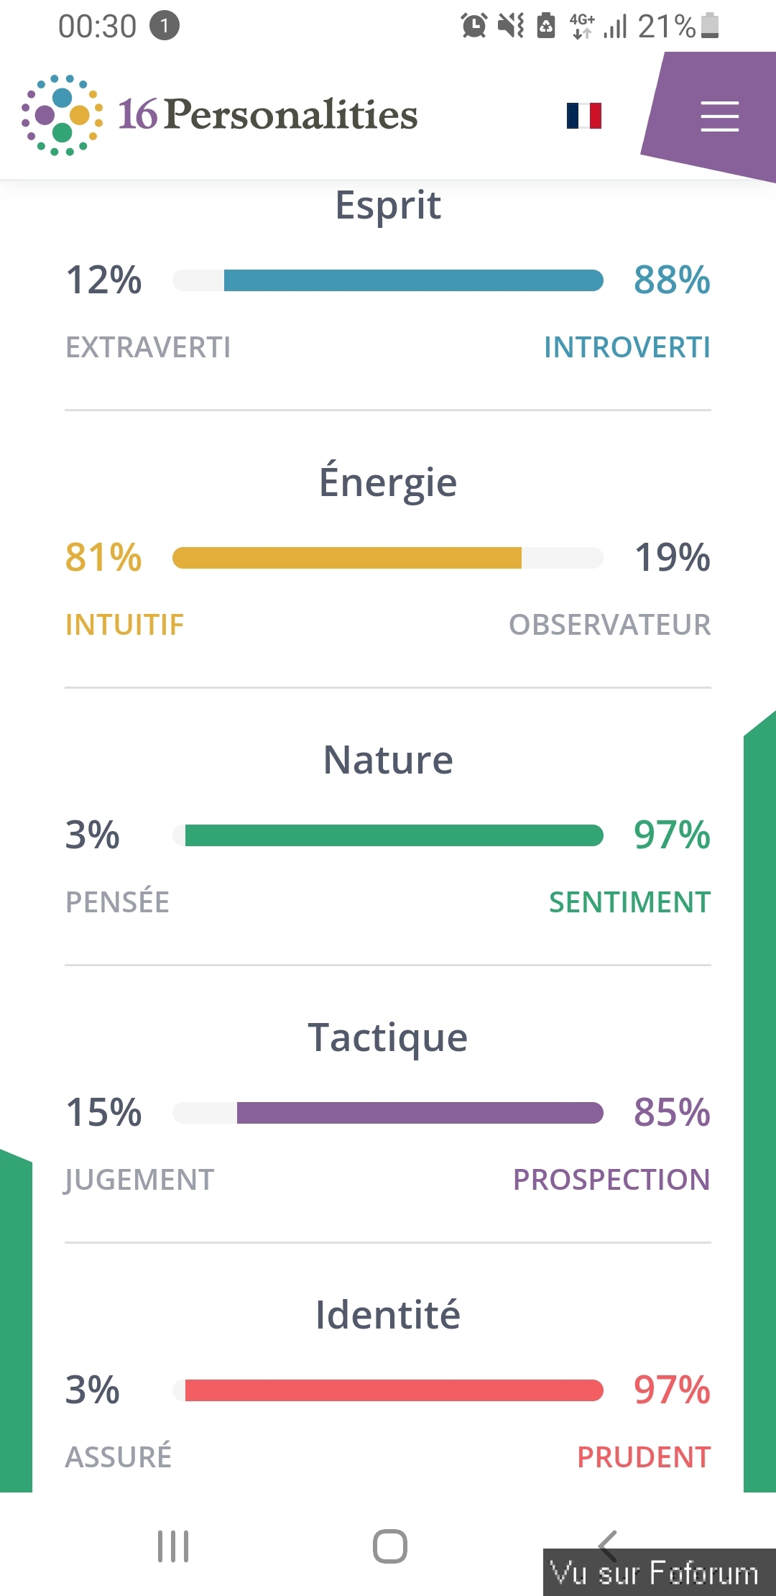Tap the battery icon in status bar
The image size is (776, 1596).
coord(710,26)
